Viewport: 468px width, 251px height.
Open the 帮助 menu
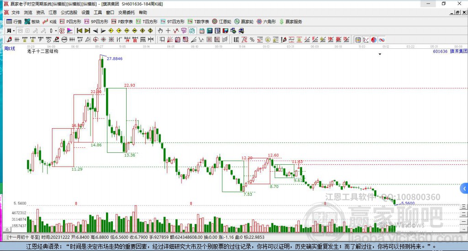point(143,12)
